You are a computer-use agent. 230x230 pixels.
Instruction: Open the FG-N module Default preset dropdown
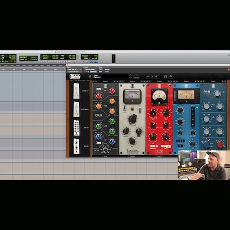pos(213,81)
